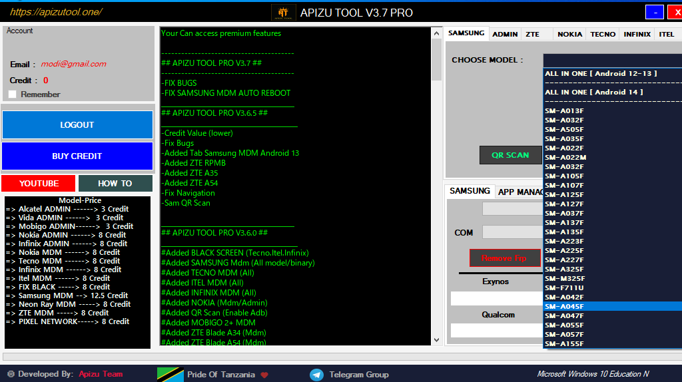Click the LOGOUT button
The image size is (682, 382).
click(x=77, y=124)
